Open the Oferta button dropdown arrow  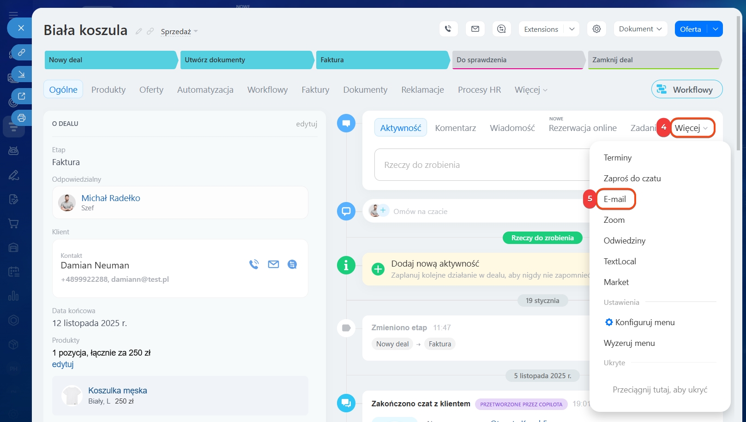(715, 29)
